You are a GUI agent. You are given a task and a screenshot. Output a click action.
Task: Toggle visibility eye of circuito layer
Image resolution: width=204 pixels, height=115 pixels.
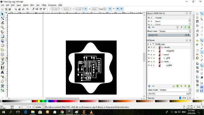pyautogui.click(x=149, y=18)
